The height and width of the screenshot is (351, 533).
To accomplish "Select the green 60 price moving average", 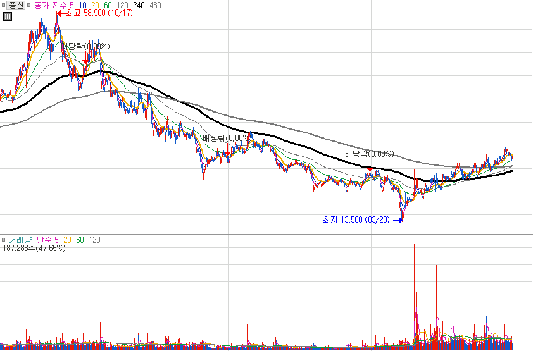I will click(x=108, y=5).
